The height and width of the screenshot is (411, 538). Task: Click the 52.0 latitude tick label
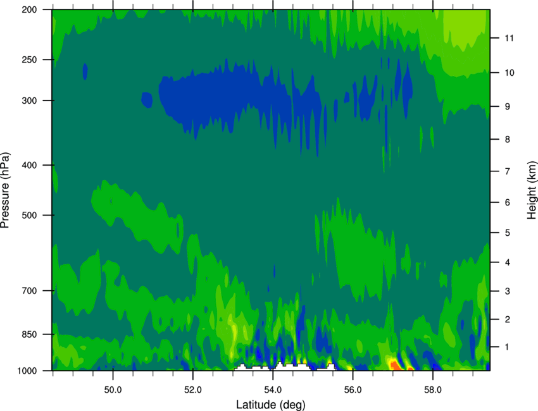193,390
